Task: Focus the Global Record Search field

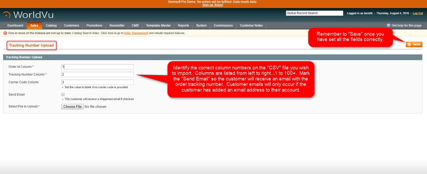Action: click(x=314, y=13)
